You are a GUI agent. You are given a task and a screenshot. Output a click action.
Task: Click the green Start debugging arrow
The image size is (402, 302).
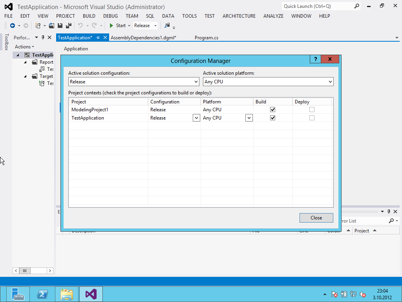(111, 26)
